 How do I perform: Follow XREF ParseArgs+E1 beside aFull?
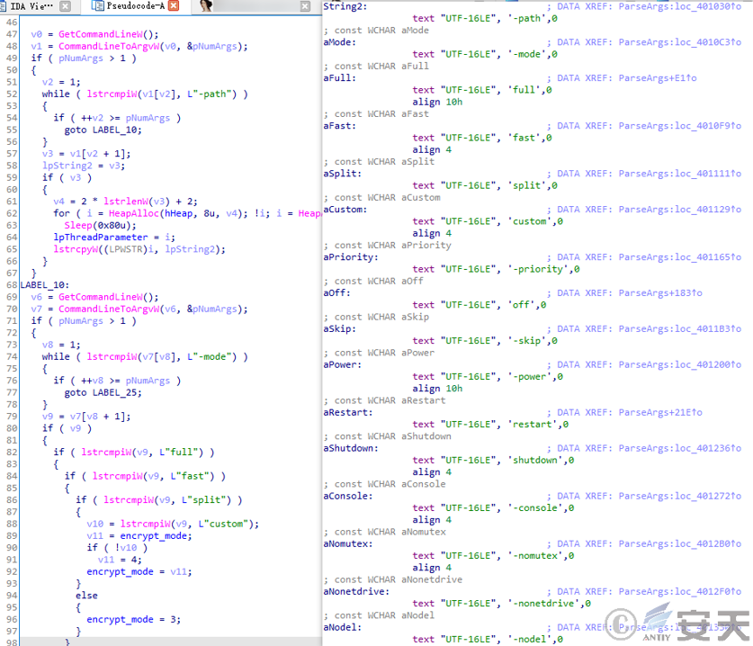click(658, 77)
